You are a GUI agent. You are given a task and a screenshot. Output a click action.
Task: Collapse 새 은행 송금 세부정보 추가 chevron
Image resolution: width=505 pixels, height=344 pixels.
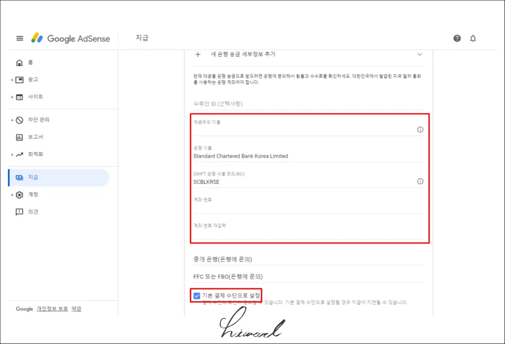(420, 55)
